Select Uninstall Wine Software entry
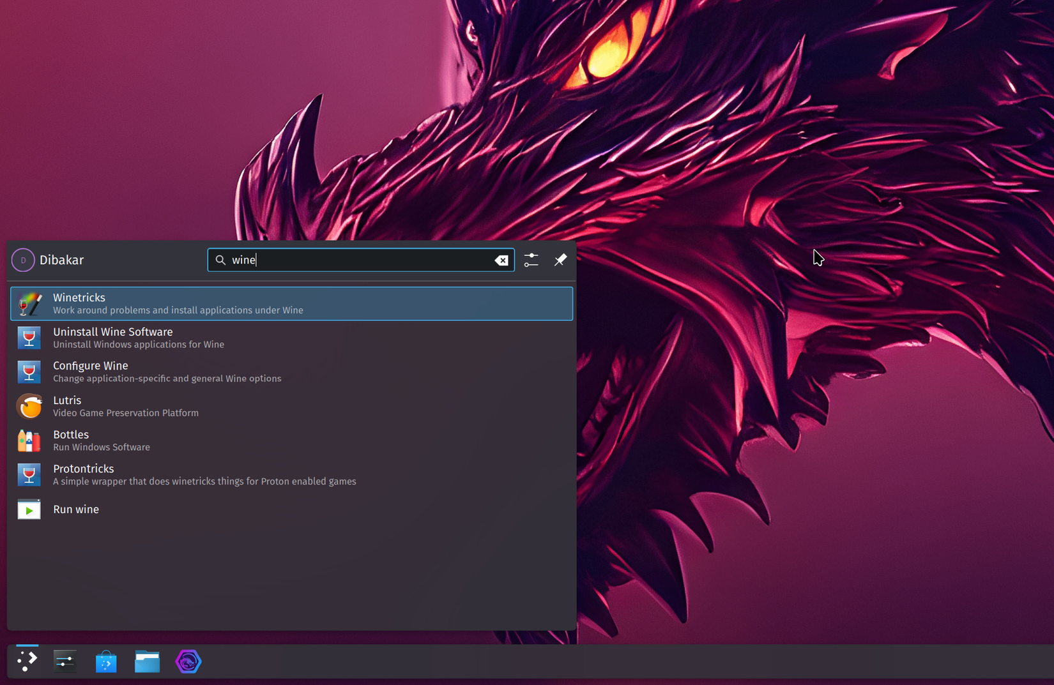 (x=291, y=338)
